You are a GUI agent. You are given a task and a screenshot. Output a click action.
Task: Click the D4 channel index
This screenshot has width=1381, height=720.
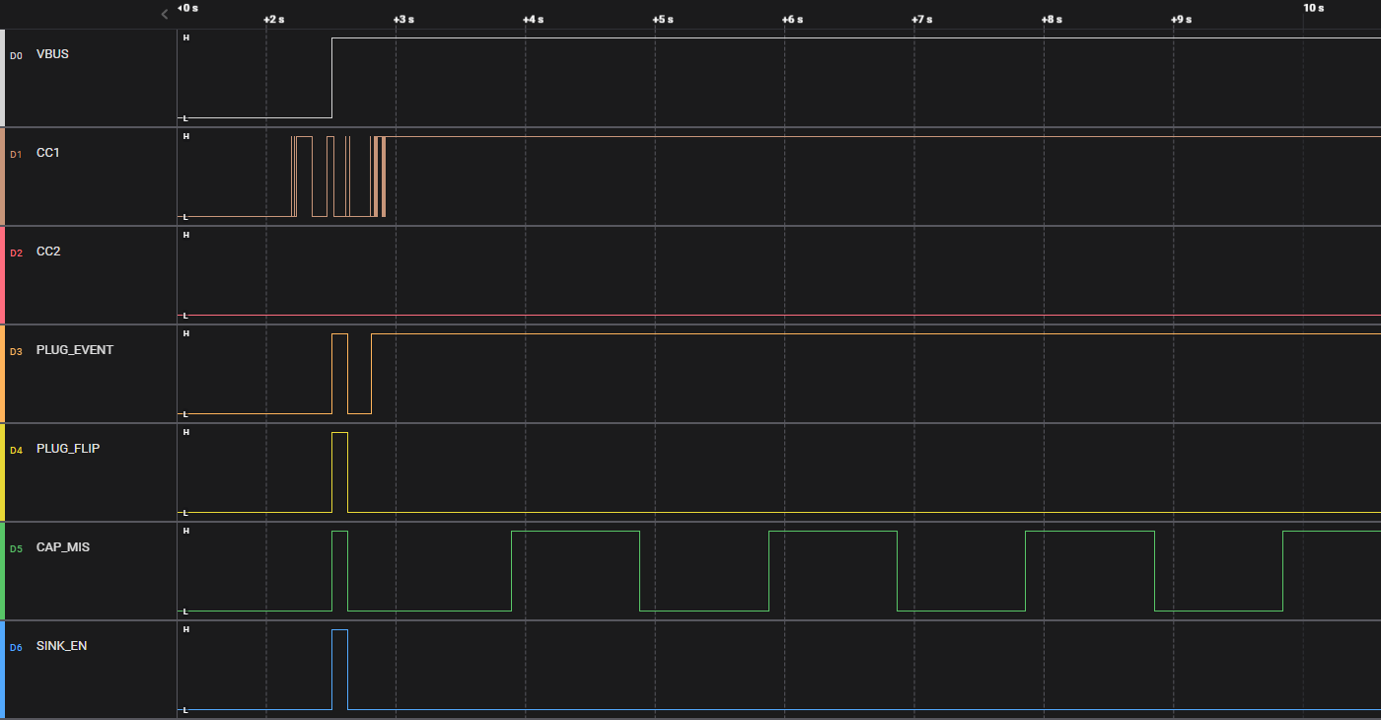coord(16,450)
